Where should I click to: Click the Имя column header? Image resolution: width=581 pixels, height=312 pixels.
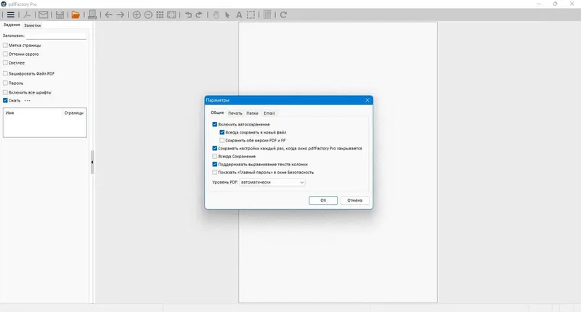click(x=33, y=113)
